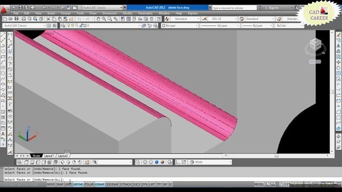
Task: Open the File menu
Action: pyautogui.click(x=16, y=13)
